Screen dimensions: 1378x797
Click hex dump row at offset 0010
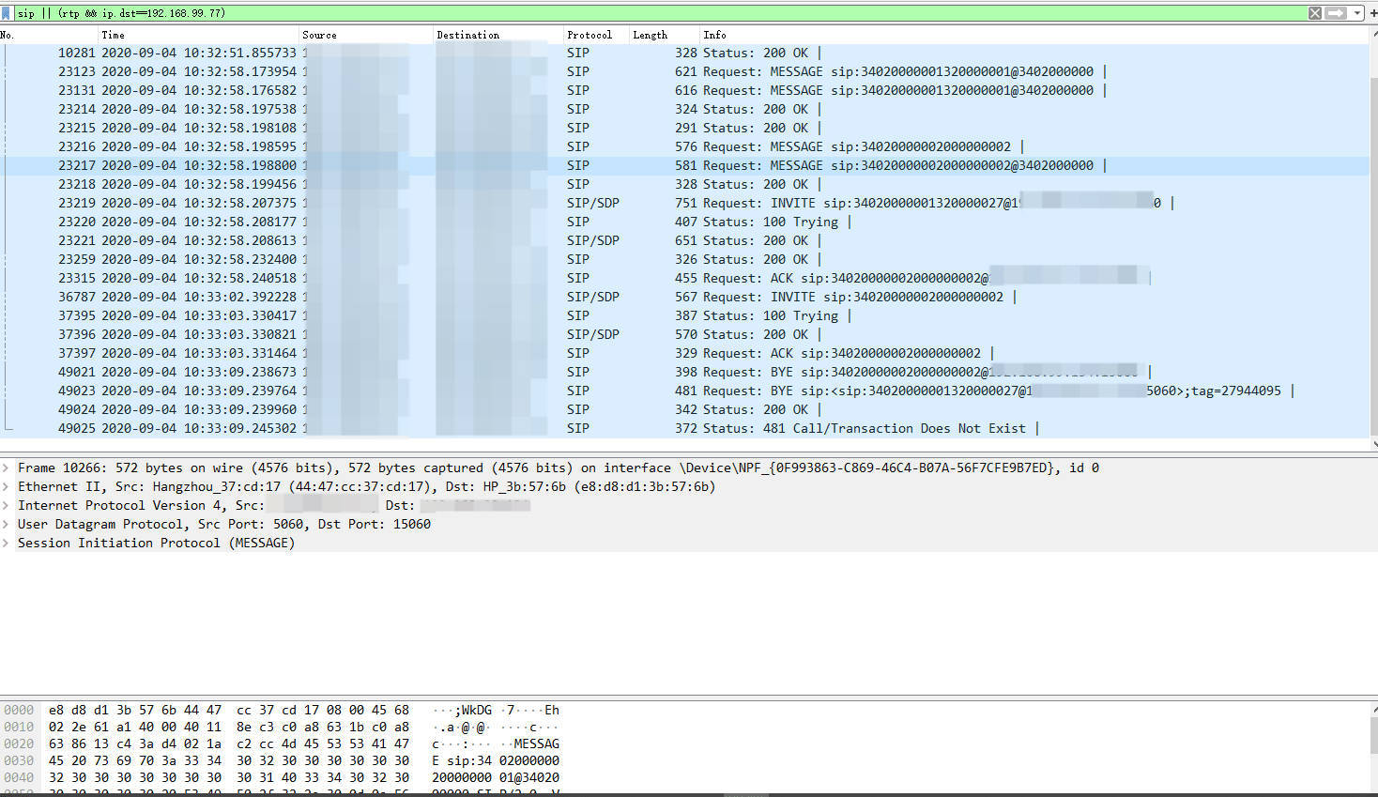[x=282, y=727]
